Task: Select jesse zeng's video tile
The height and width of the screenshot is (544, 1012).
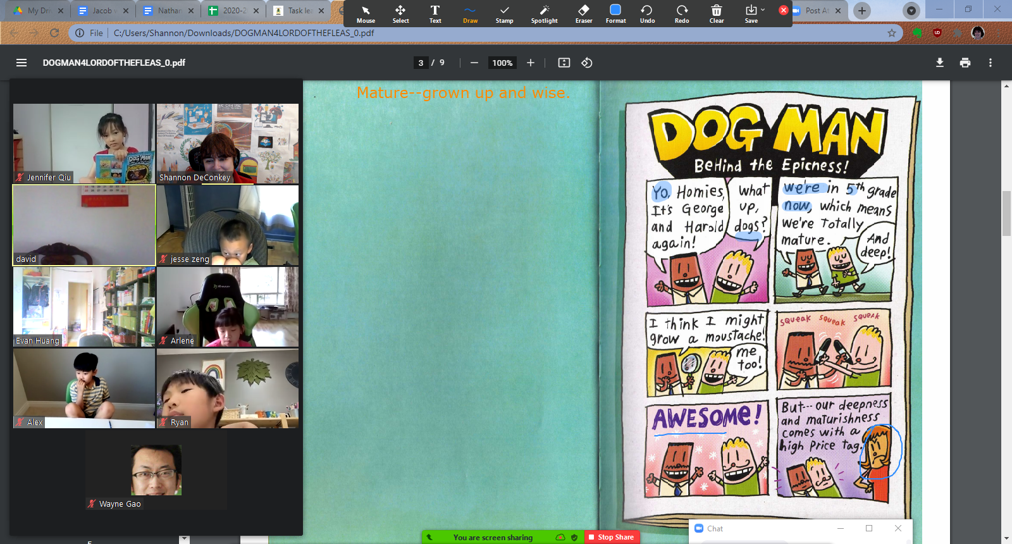Action: coord(228,225)
